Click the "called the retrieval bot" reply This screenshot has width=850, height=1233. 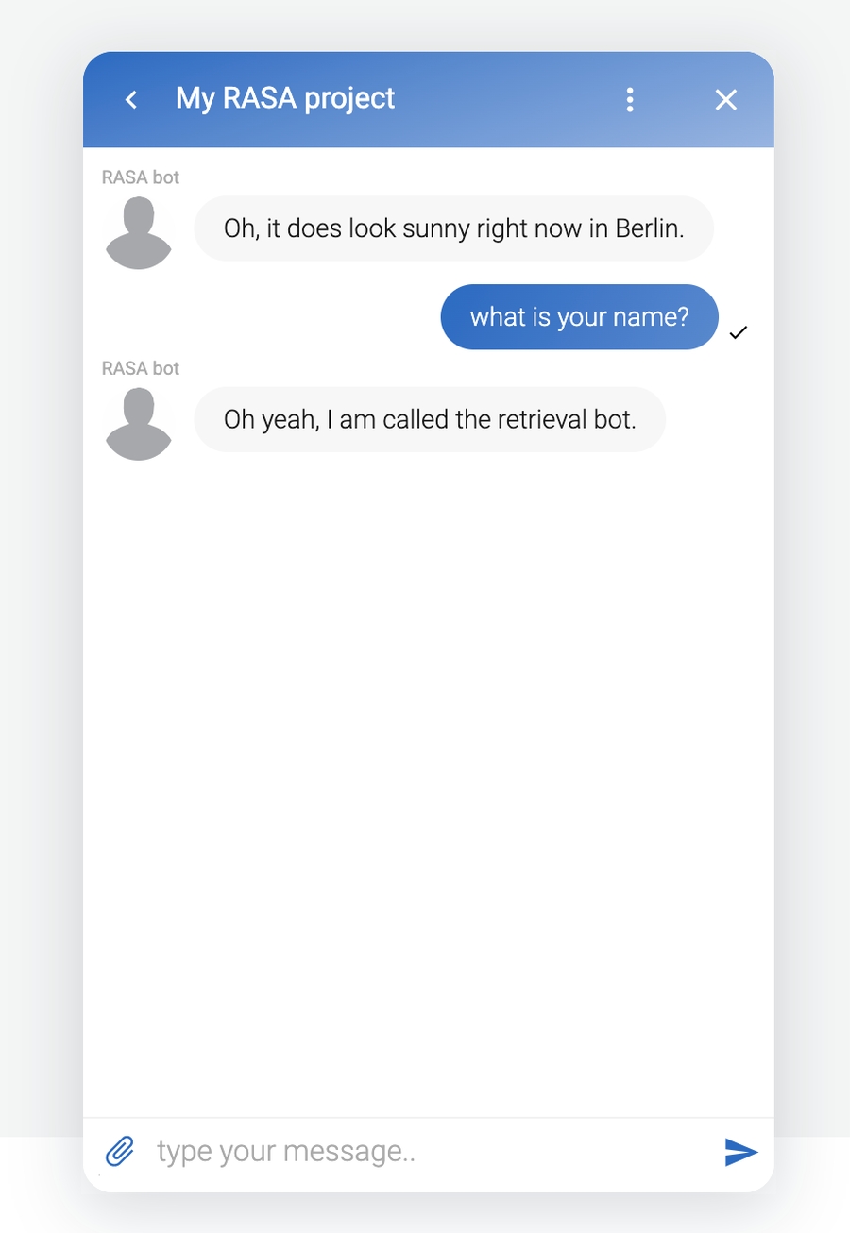click(430, 419)
